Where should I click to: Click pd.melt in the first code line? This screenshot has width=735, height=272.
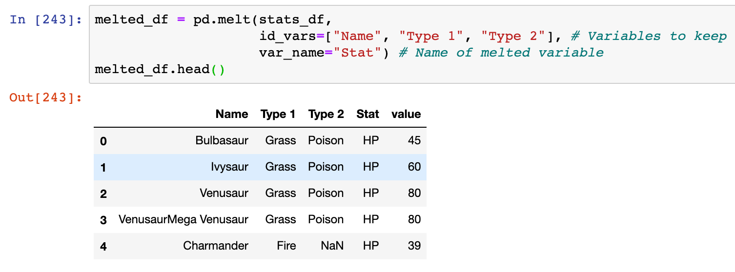[x=221, y=19]
